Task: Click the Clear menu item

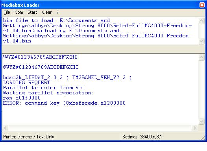Action: 46,12
